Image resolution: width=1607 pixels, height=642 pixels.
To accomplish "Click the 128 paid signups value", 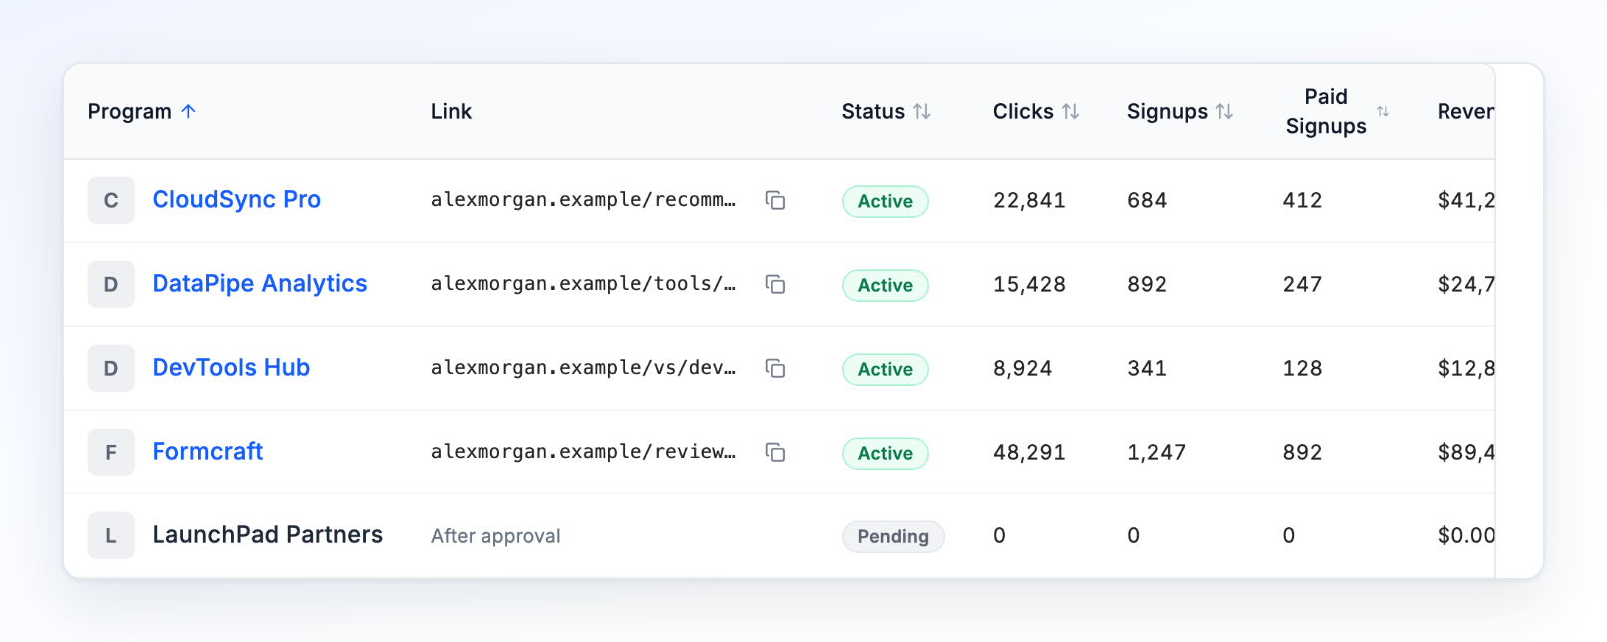I will click(x=1302, y=368).
